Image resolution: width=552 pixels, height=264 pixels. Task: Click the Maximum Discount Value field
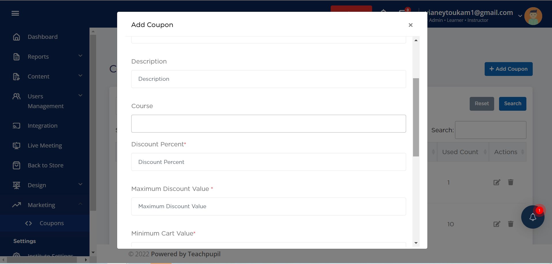tap(269, 206)
